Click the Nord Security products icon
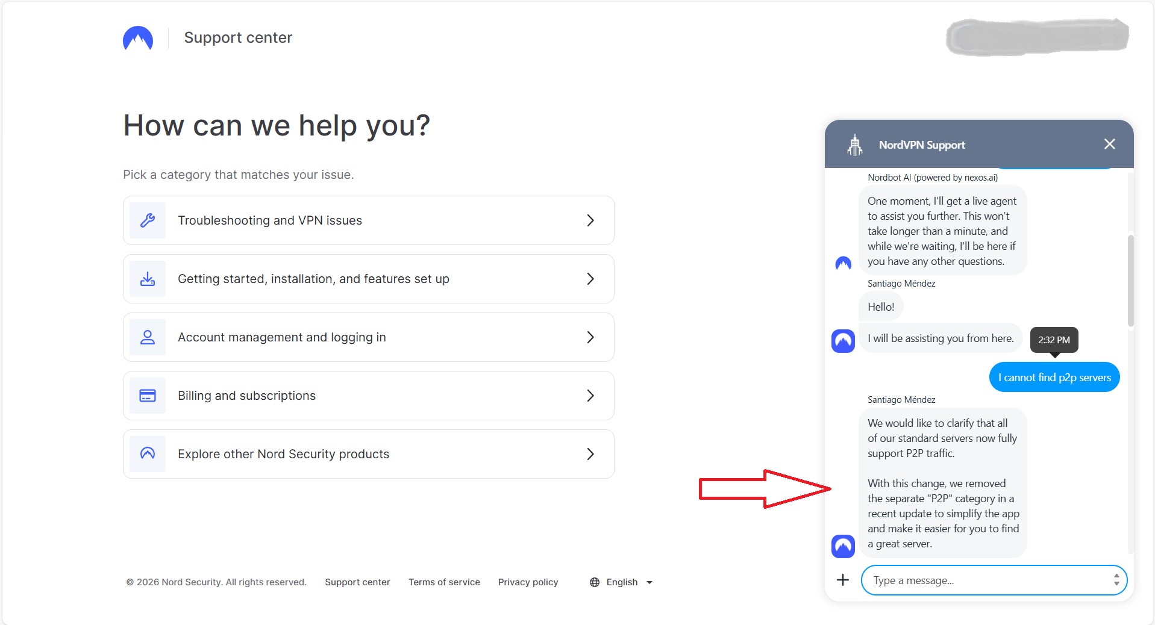 tap(148, 453)
